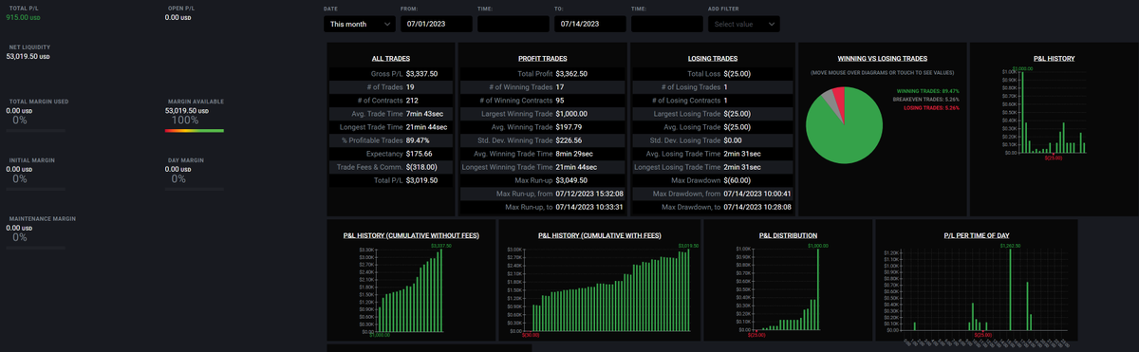The height and width of the screenshot is (352, 1139).
Task: Click the P&L DISTRIBUTION chart heading
Action: point(788,234)
